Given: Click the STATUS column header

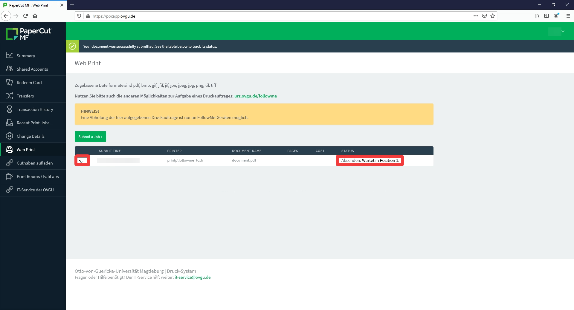Looking at the screenshot, I should (347, 151).
